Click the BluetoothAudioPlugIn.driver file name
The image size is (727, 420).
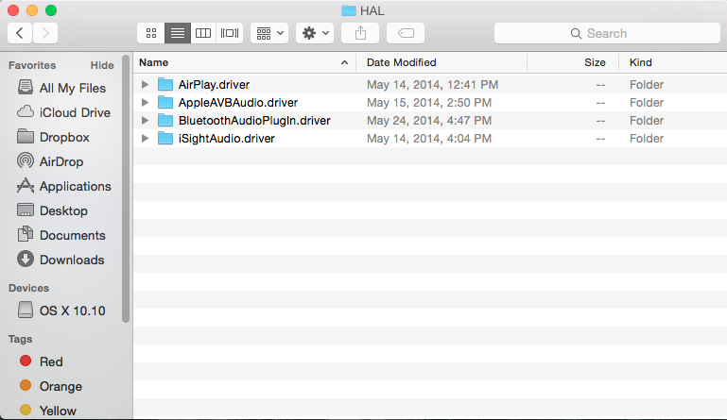tap(254, 121)
